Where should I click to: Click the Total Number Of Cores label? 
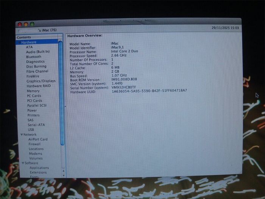pos(89,64)
